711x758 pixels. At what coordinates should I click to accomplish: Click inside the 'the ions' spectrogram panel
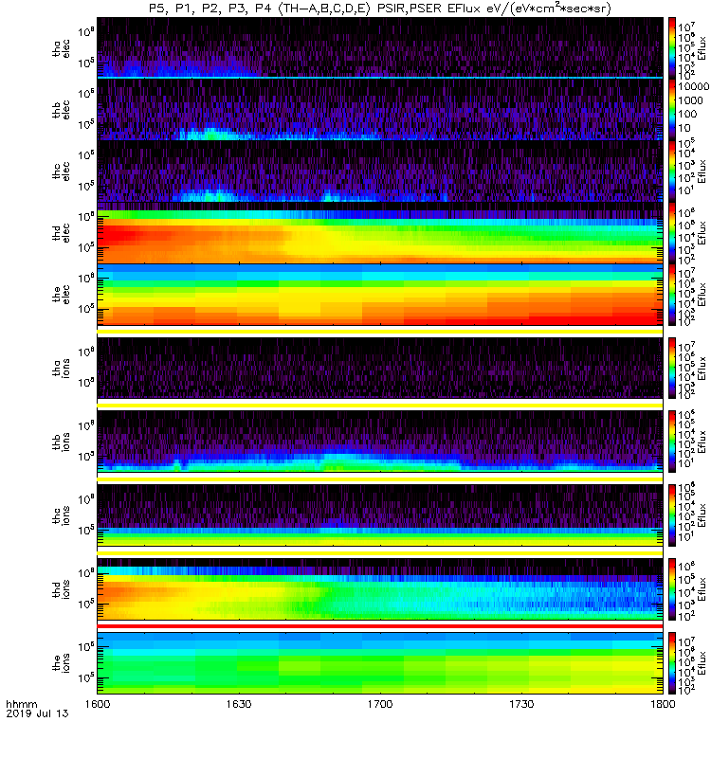[x=380, y=663]
